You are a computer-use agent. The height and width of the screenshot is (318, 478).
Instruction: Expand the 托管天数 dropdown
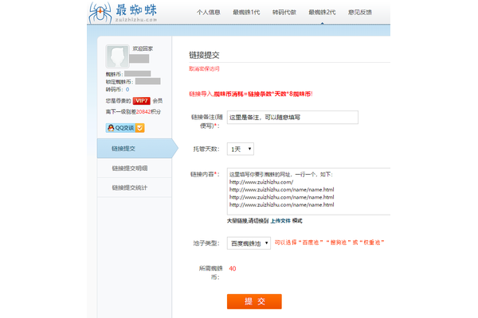[240, 149]
